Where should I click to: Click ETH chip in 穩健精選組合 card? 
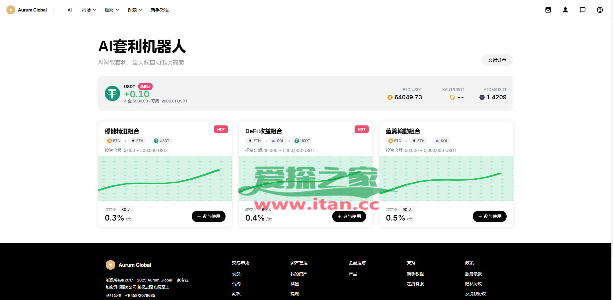[x=137, y=141]
